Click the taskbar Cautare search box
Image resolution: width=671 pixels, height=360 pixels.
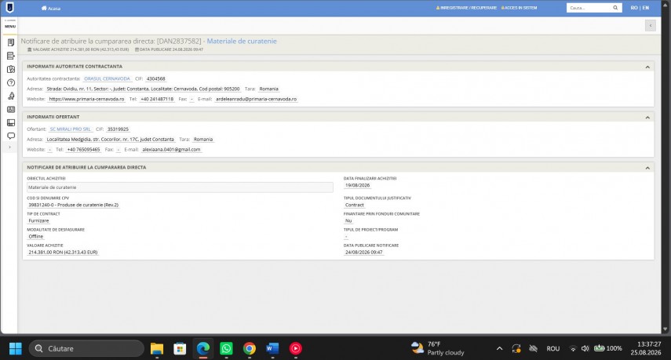(x=86, y=348)
